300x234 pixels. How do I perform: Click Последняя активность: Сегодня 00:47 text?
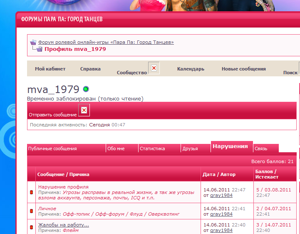point(77,125)
